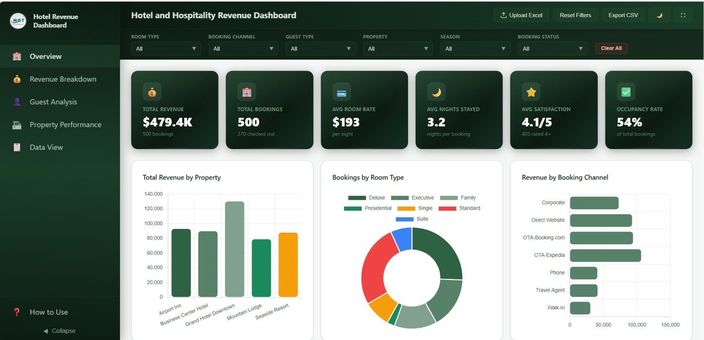Click the Upload Excel button
This screenshot has height=340, width=704.
pos(521,15)
